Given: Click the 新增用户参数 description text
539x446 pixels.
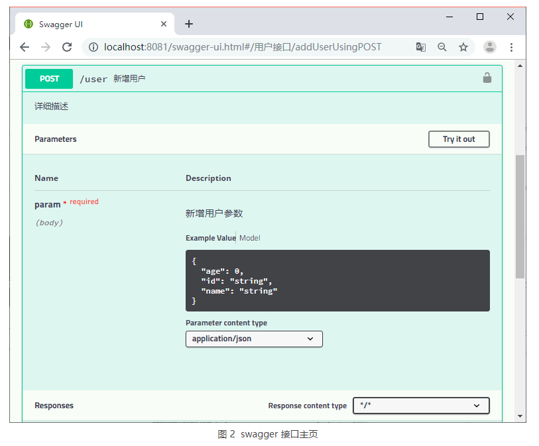Looking at the screenshot, I should pyautogui.click(x=214, y=213).
